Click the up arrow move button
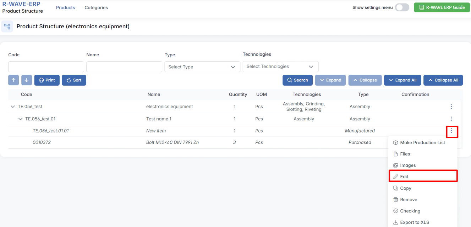 tap(13, 80)
